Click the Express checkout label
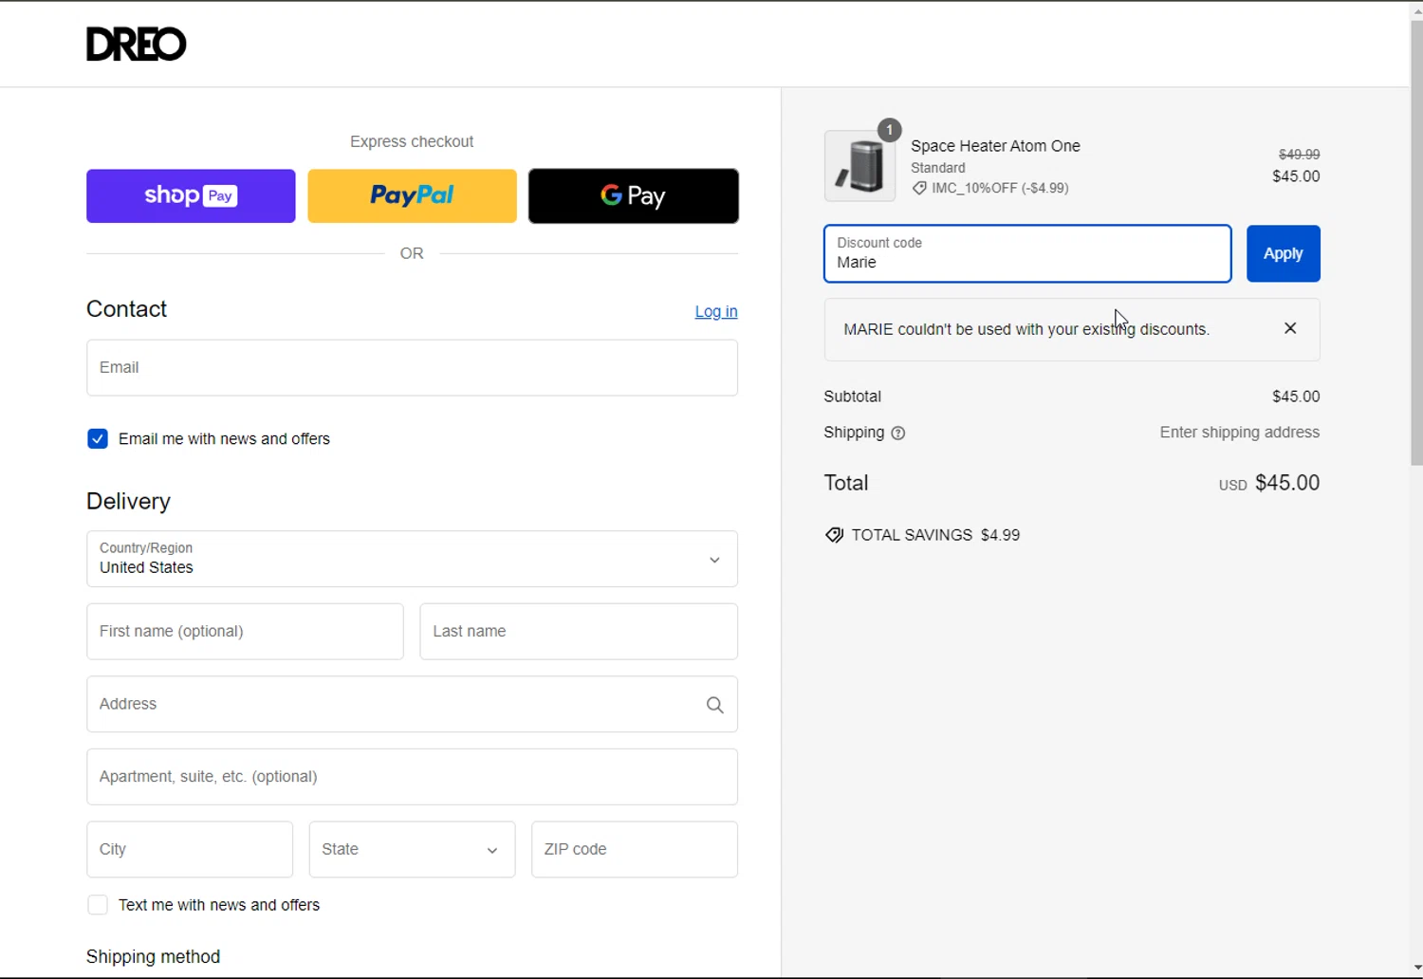Image resolution: width=1423 pixels, height=979 pixels. click(412, 141)
